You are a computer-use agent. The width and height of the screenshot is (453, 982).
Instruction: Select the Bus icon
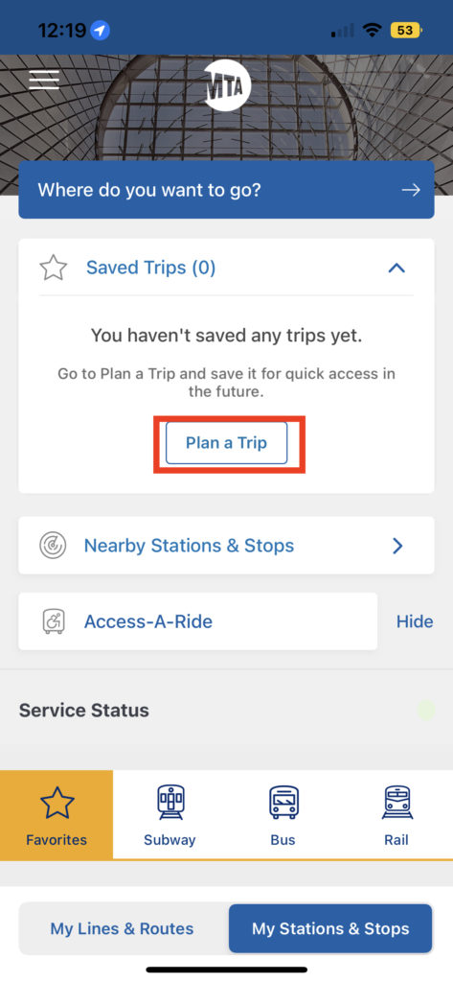click(x=283, y=803)
